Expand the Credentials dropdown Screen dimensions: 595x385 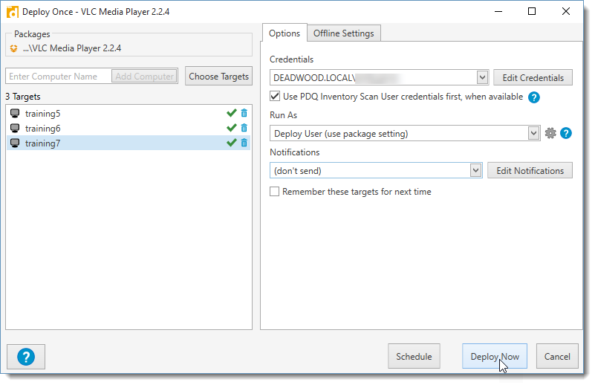click(x=481, y=77)
